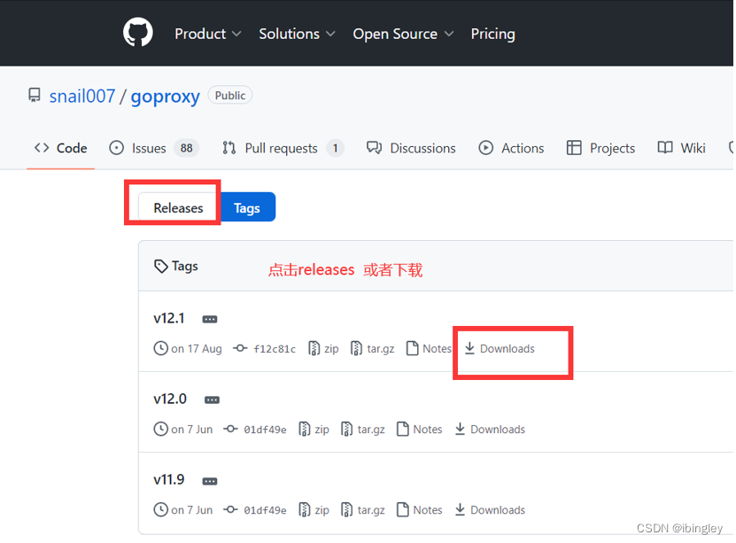Click the Downloads link for v11.9
736x543 pixels.
(490, 509)
